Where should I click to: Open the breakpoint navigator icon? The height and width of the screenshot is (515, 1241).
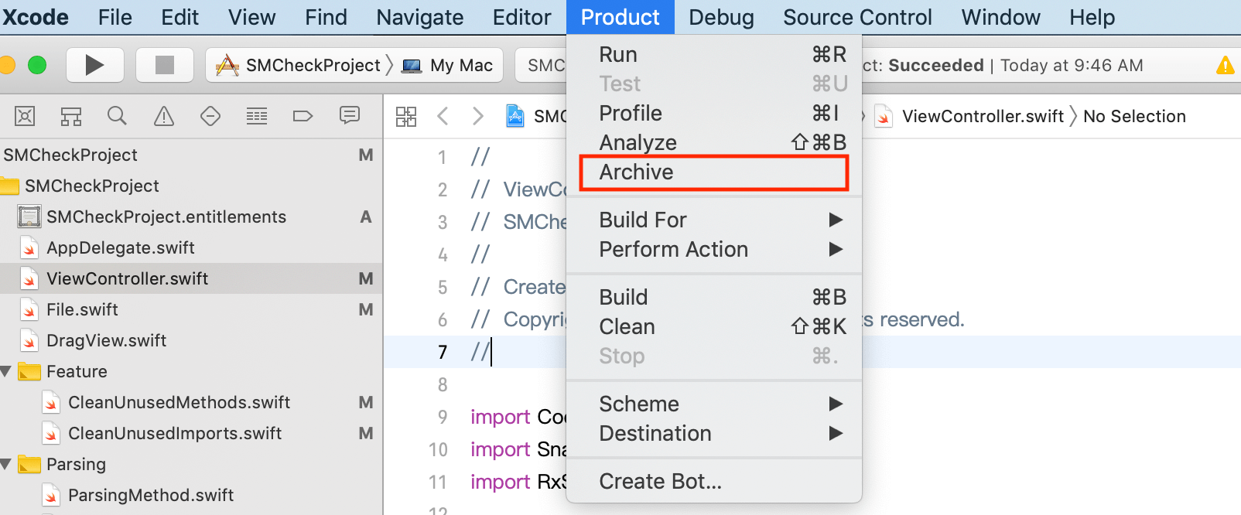pyautogui.click(x=303, y=117)
